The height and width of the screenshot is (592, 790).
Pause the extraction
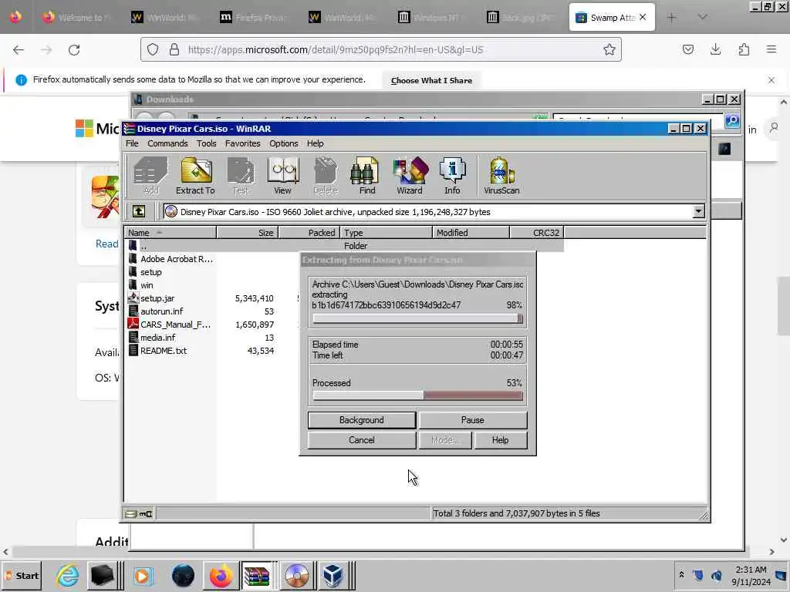click(473, 420)
